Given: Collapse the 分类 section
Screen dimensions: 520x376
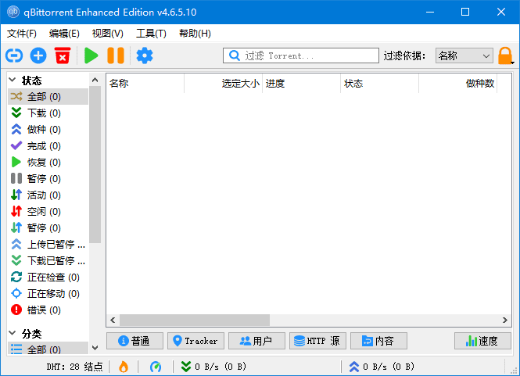Looking at the screenshot, I should coord(13,333).
